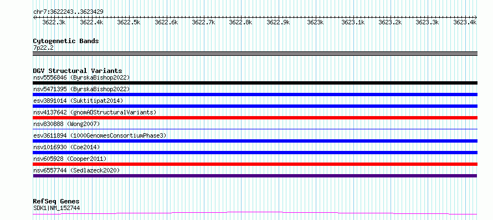Click the 3622.6k ruler tick label
Image resolution: width=493 pixels, height=220 pixels.
(166, 22)
